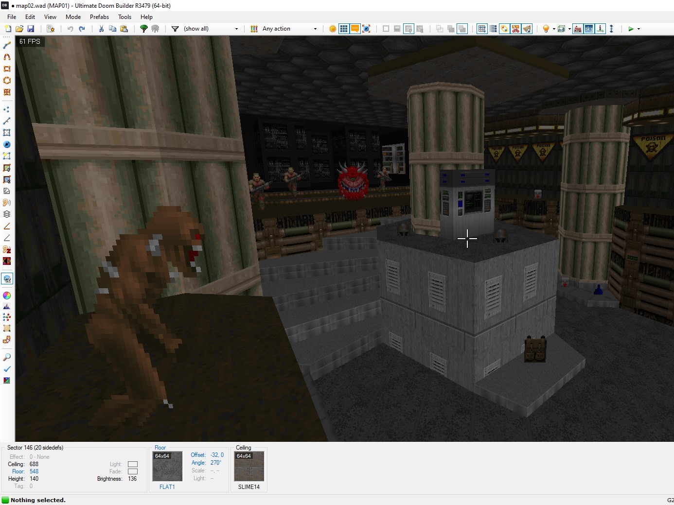The image size is (674, 505).
Task: Select the Draw Rectangle mode icon
Action: click(7, 69)
